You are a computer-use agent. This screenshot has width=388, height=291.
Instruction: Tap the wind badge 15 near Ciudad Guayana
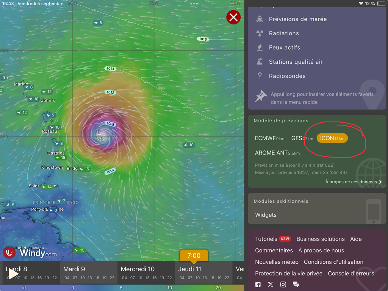(80, 250)
